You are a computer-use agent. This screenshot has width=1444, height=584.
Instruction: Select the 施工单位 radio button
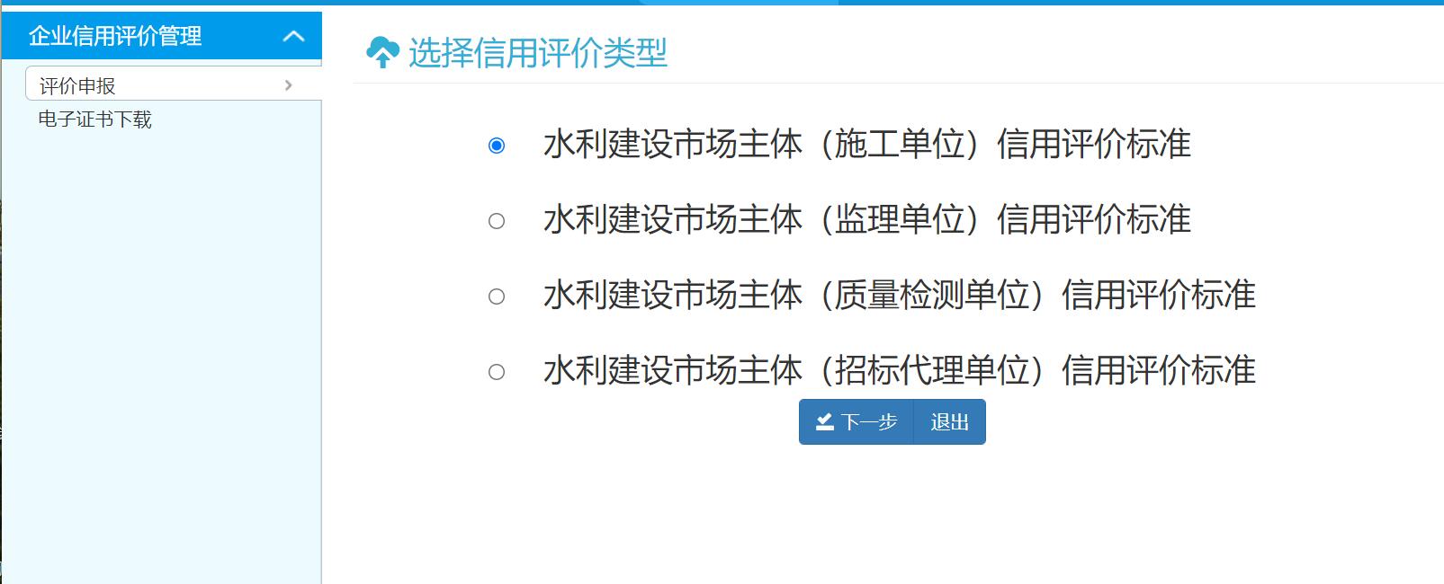[x=497, y=146]
